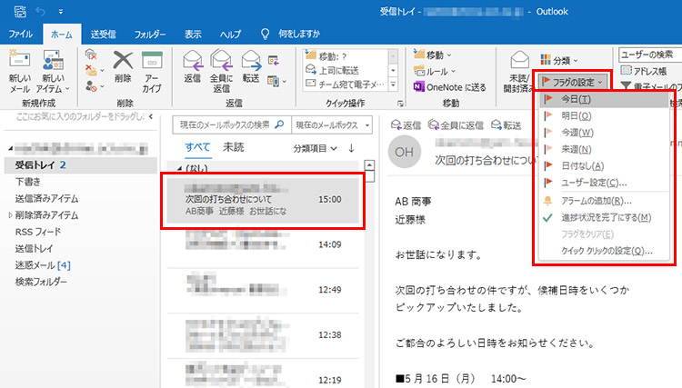
Task: Send to OneNote using OneNote に送る
Action: click(x=450, y=85)
